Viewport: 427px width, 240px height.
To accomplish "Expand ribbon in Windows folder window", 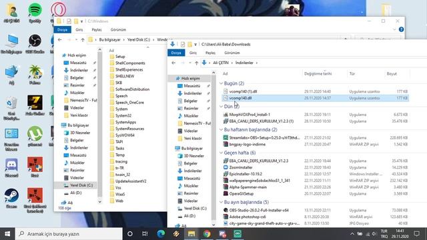I will coord(394,29).
